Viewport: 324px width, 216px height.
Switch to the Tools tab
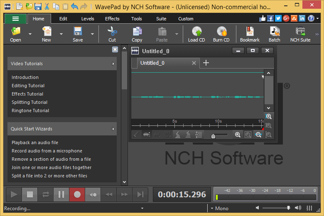click(x=137, y=19)
